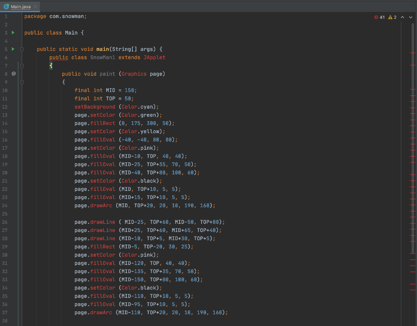Click line number 10 in the gutter
Screen dimensions: 417x326
tap(5, 90)
